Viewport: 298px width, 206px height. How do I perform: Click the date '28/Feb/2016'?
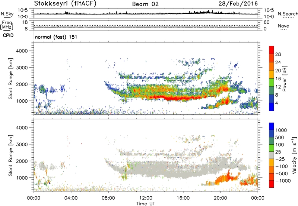click(x=238, y=4)
